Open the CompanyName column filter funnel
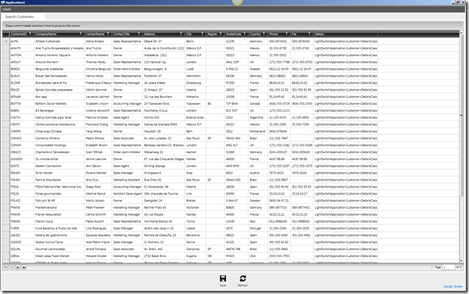 [x=81, y=34]
